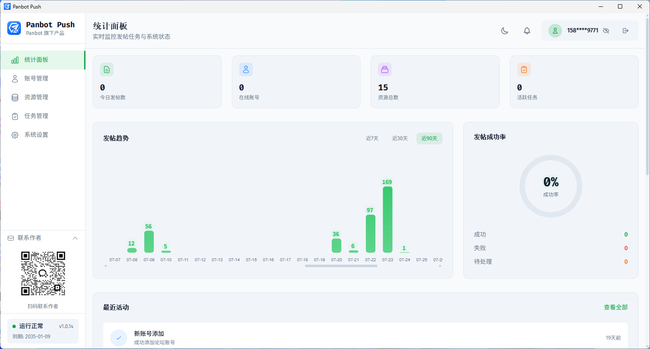
Task: Open 资源管理 in the sidebar
Action: (x=43, y=98)
